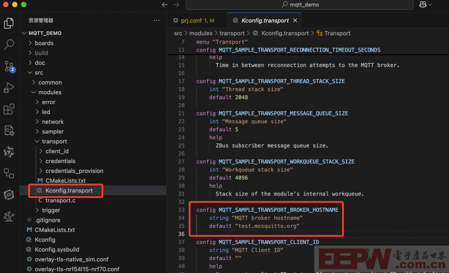Click the MQTT_SAMPLE_TRANSPORT_BROKER_HOSTNAME config text
The height and width of the screenshot is (273, 449).
(x=278, y=210)
